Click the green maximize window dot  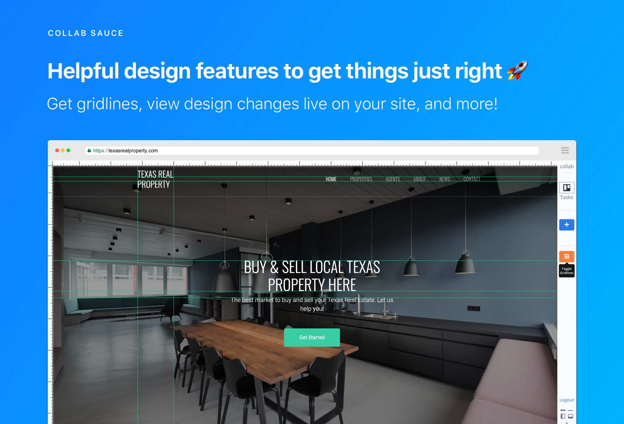[68, 150]
